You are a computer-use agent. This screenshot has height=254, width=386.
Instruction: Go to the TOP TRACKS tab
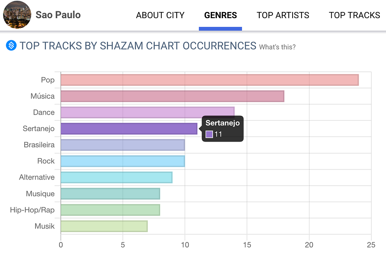coord(354,15)
